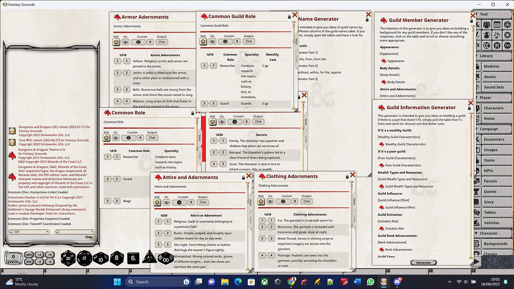Open the calendar tool in the Tool sidebar
Screen dimensions: 514x289
tap(497, 24)
